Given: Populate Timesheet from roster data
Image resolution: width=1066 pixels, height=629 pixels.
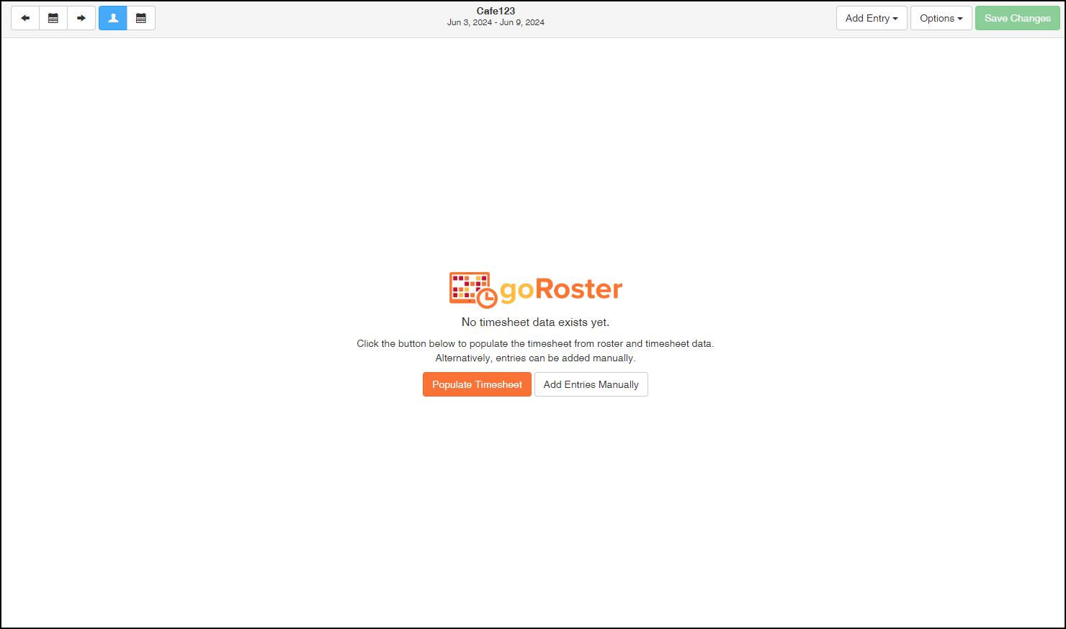Looking at the screenshot, I should [477, 384].
